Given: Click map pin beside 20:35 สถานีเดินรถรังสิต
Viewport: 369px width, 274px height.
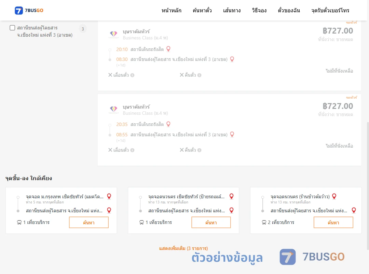Looking at the screenshot, I should 168,124.
